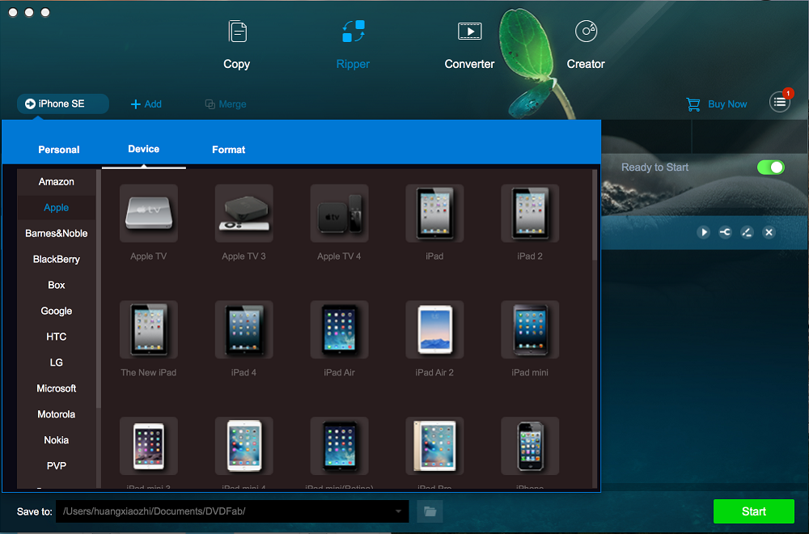Switch to the Personal tab
Image resolution: width=809 pixels, height=534 pixels.
pyautogui.click(x=59, y=150)
